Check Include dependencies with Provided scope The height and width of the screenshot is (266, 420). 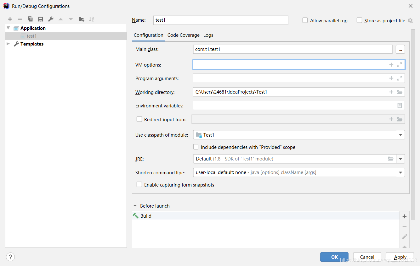click(x=196, y=147)
